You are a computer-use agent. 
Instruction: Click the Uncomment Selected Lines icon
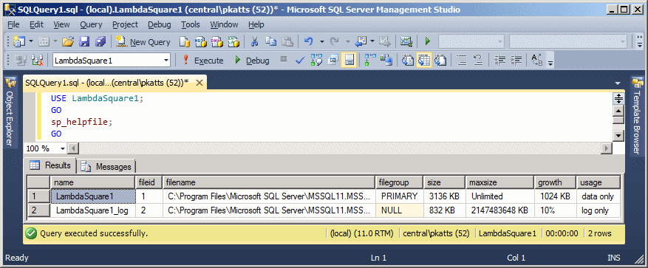pyautogui.click(x=478, y=61)
